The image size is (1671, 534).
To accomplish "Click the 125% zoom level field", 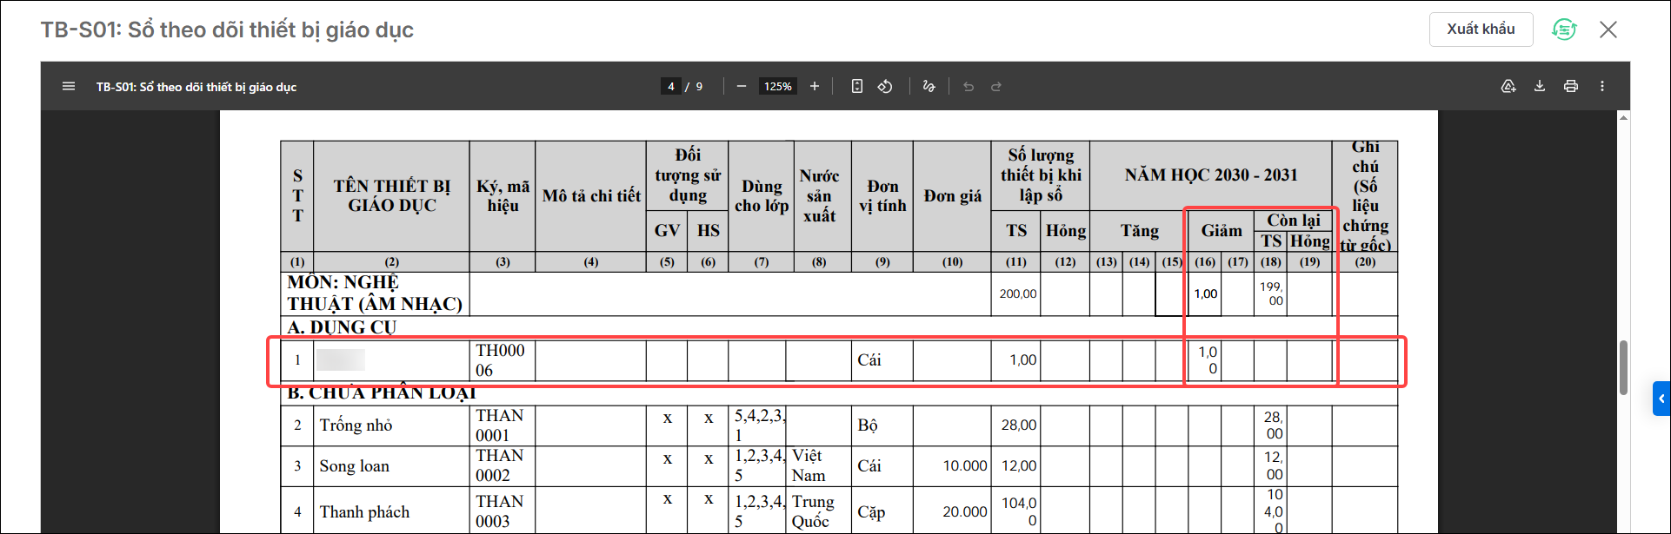I will pos(778,86).
